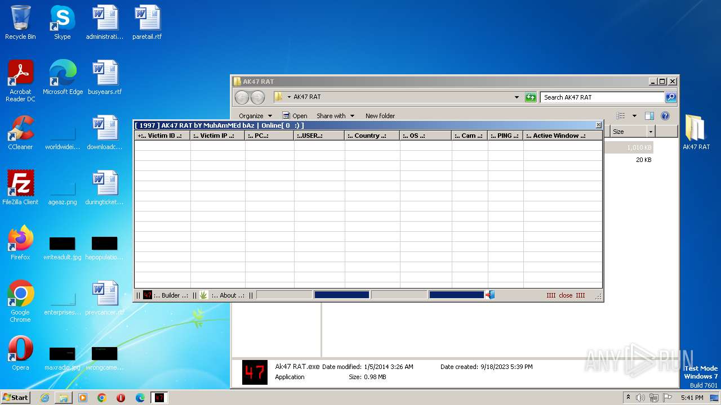
Task: Click the Size column dropdown arrow
Action: [x=651, y=132]
